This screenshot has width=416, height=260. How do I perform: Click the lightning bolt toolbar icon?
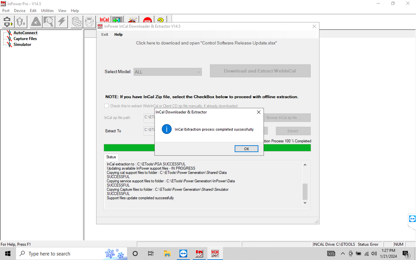[x=62, y=22]
